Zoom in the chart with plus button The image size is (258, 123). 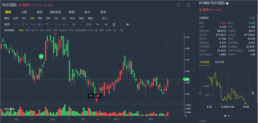[x=98, y=96]
